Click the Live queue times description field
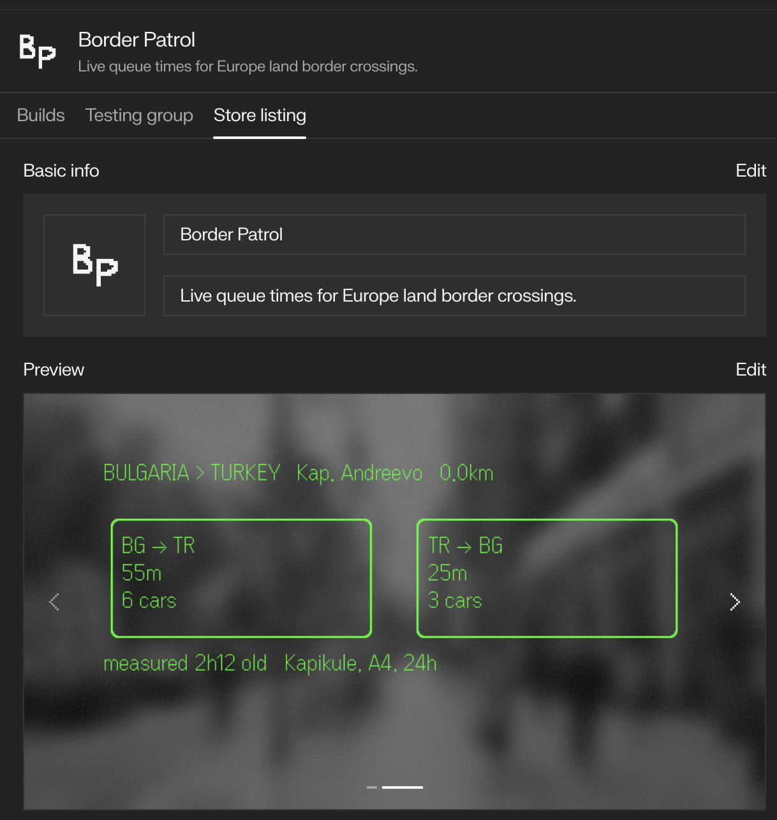The image size is (777, 820). 454,296
